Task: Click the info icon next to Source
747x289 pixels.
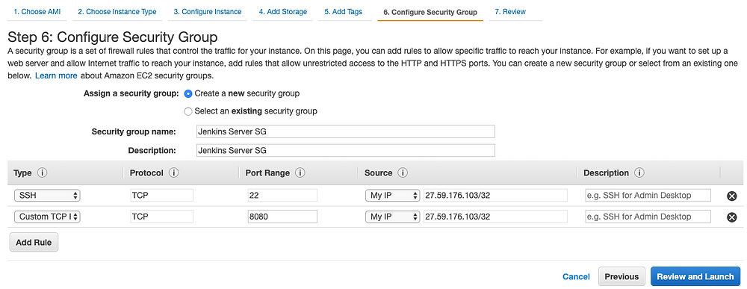Action: (x=403, y=173)
